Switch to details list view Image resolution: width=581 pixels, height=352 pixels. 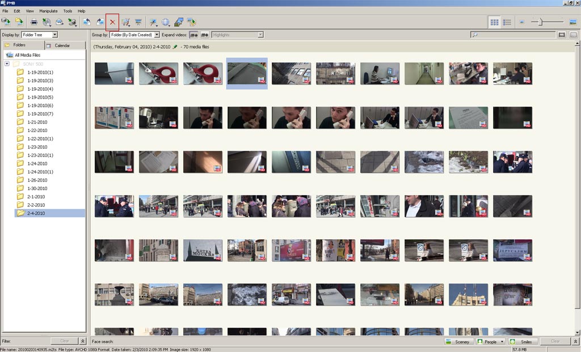coord(507,22)
